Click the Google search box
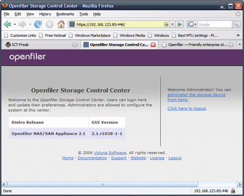The image size is (244, 196). (215, 24)
